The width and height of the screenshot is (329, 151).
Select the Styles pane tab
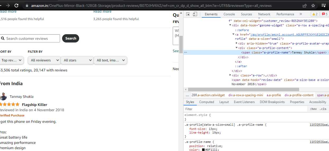(190, 102)
